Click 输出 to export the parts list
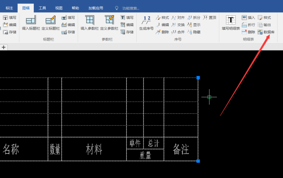Viewport: 283px width, 178px height. point(264,25)
